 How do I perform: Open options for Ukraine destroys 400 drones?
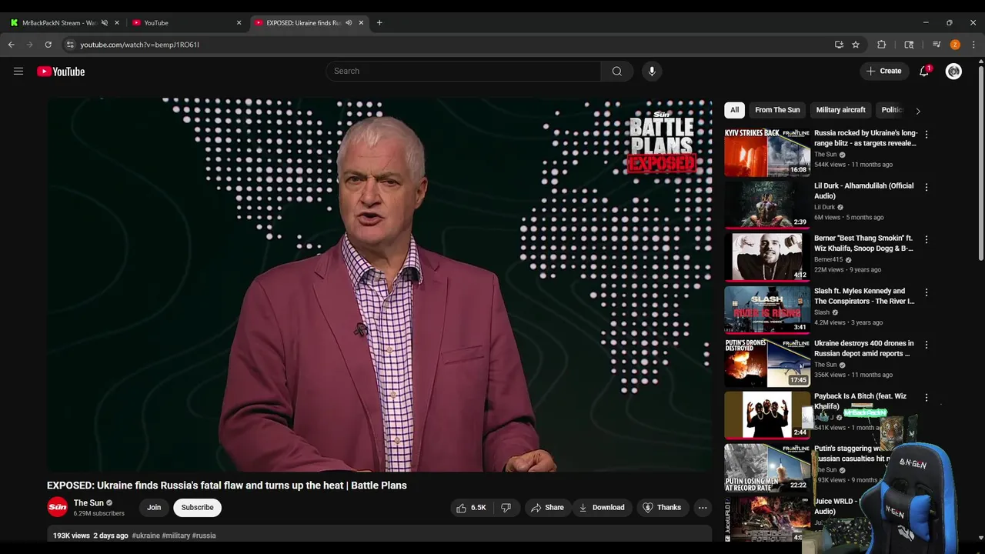[x=927, y=345]
